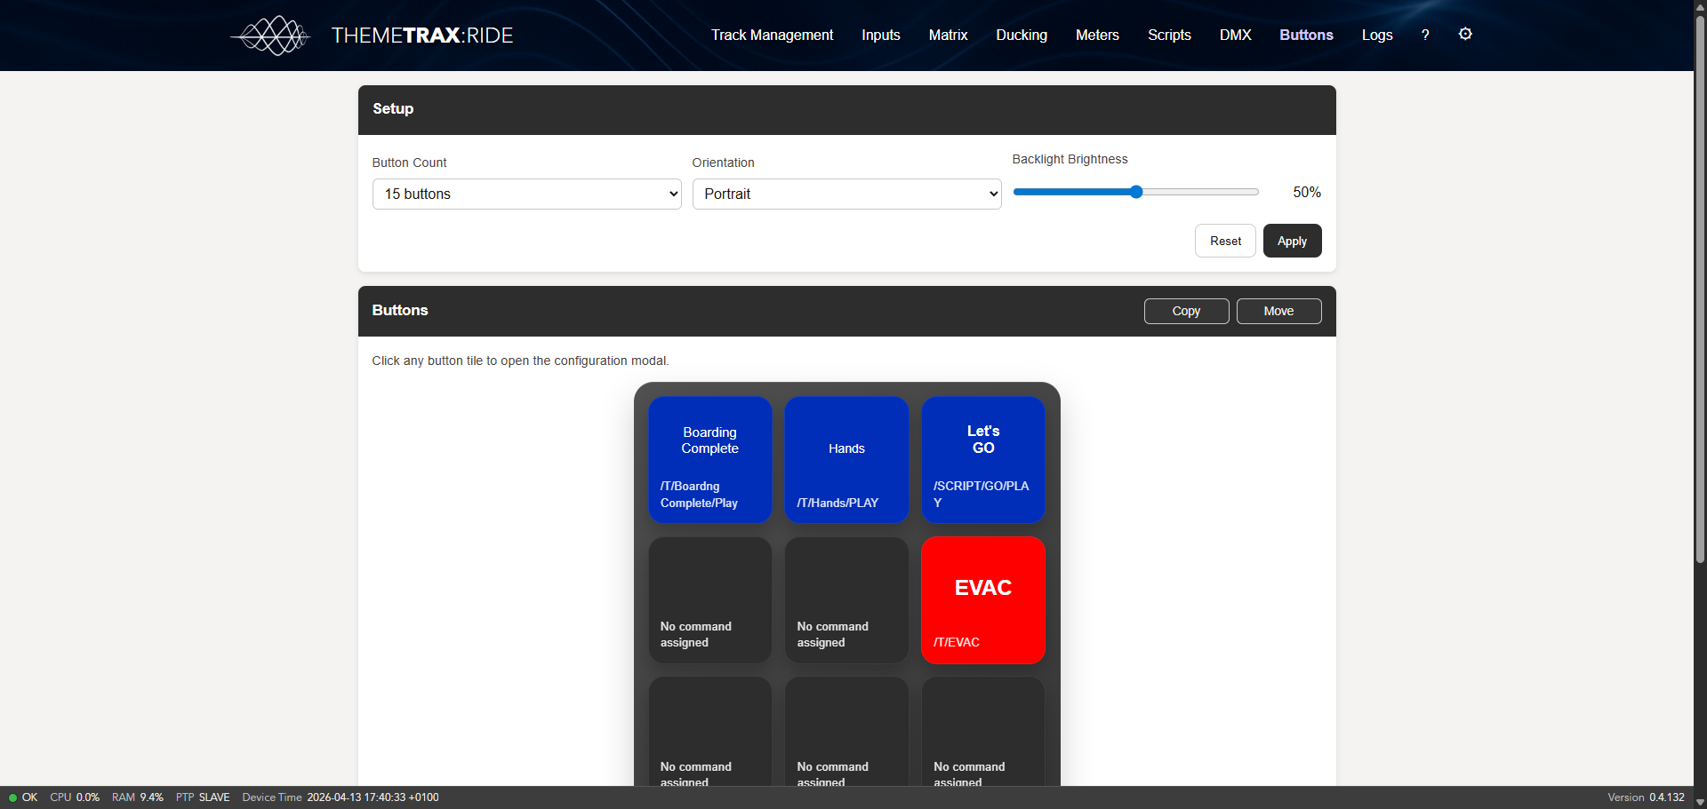
Task: Adjust the Backlight Brightness slider
Action: (x=1135, y=192)
